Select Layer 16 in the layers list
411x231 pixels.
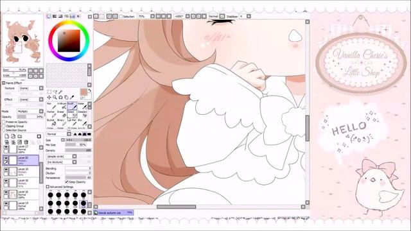click(x=21, y=194)
